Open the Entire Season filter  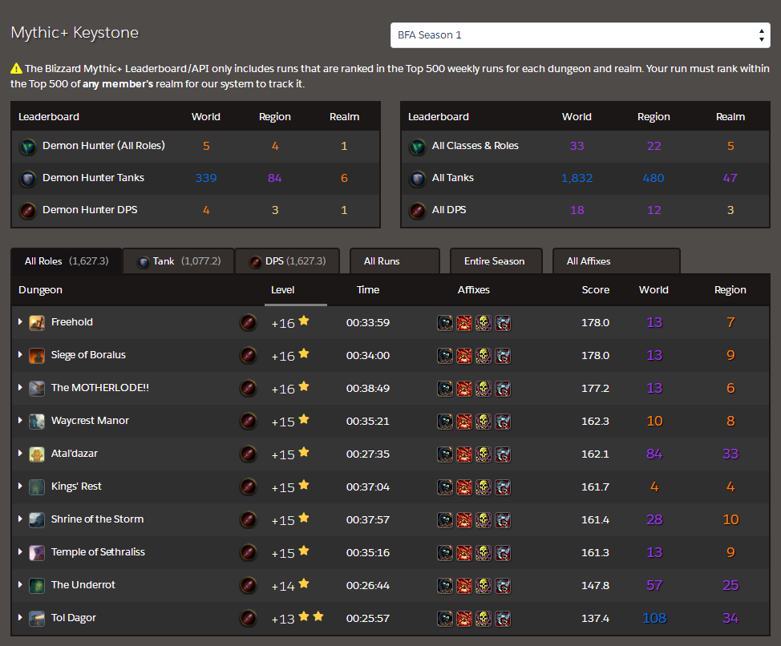click(495, 261)
